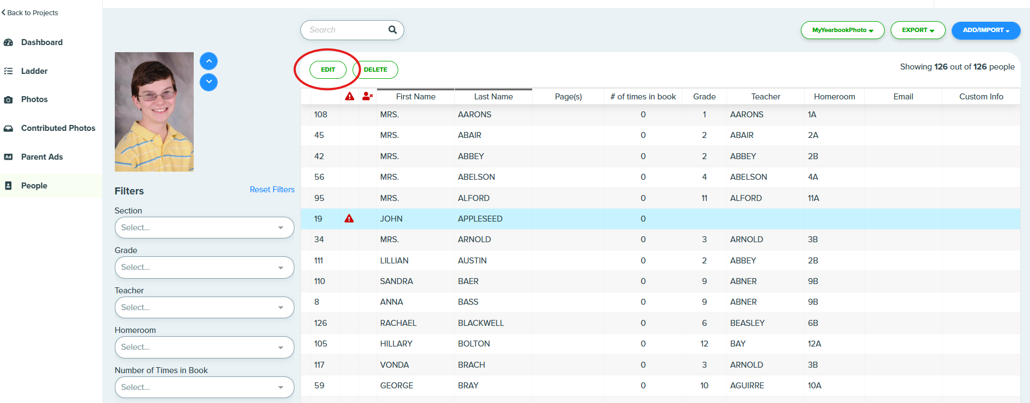Viewport: 1030px width, 403px height.
Task: Sort by First Name column
Action: tap(416, 97)
